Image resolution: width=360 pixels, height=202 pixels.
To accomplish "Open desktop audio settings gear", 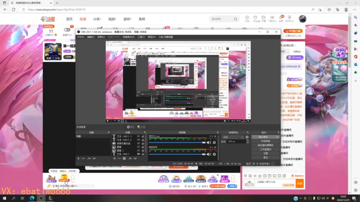I will (214, 154).
